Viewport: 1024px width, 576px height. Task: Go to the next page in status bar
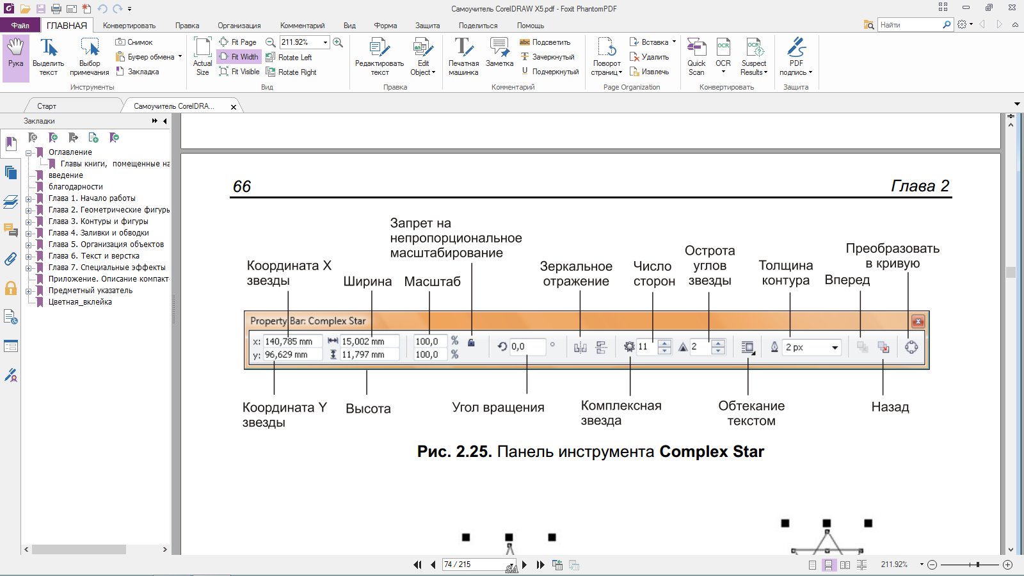point(525,565)
